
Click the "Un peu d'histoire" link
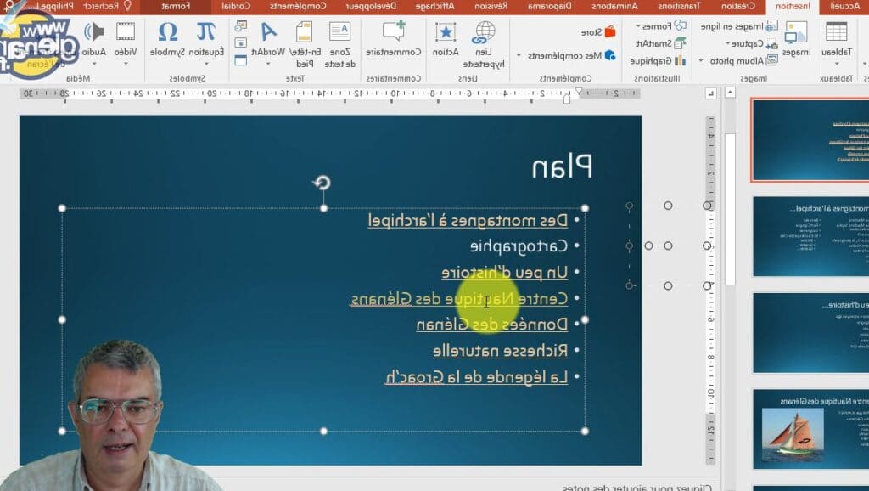point(505,272)
